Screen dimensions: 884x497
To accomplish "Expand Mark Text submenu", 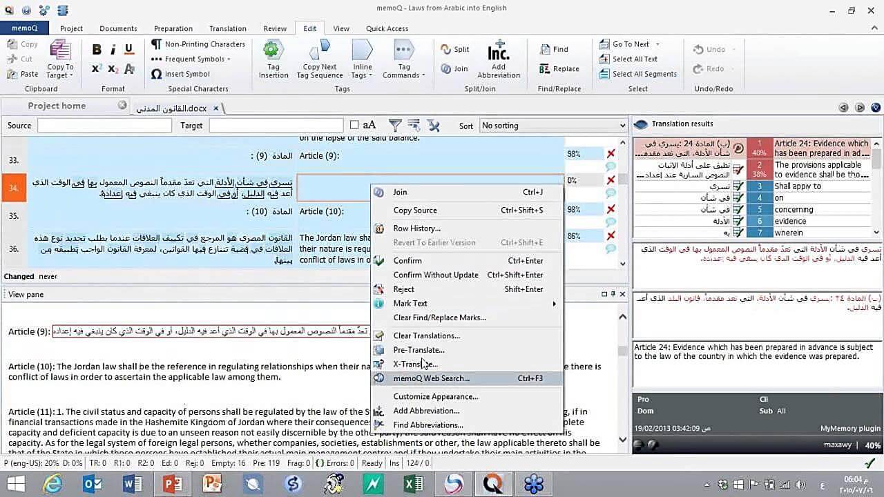I will [467, 303].
